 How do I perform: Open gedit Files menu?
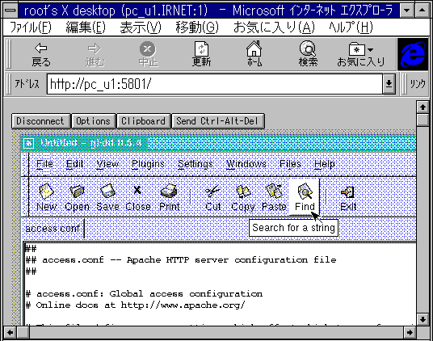coord(290,164)
